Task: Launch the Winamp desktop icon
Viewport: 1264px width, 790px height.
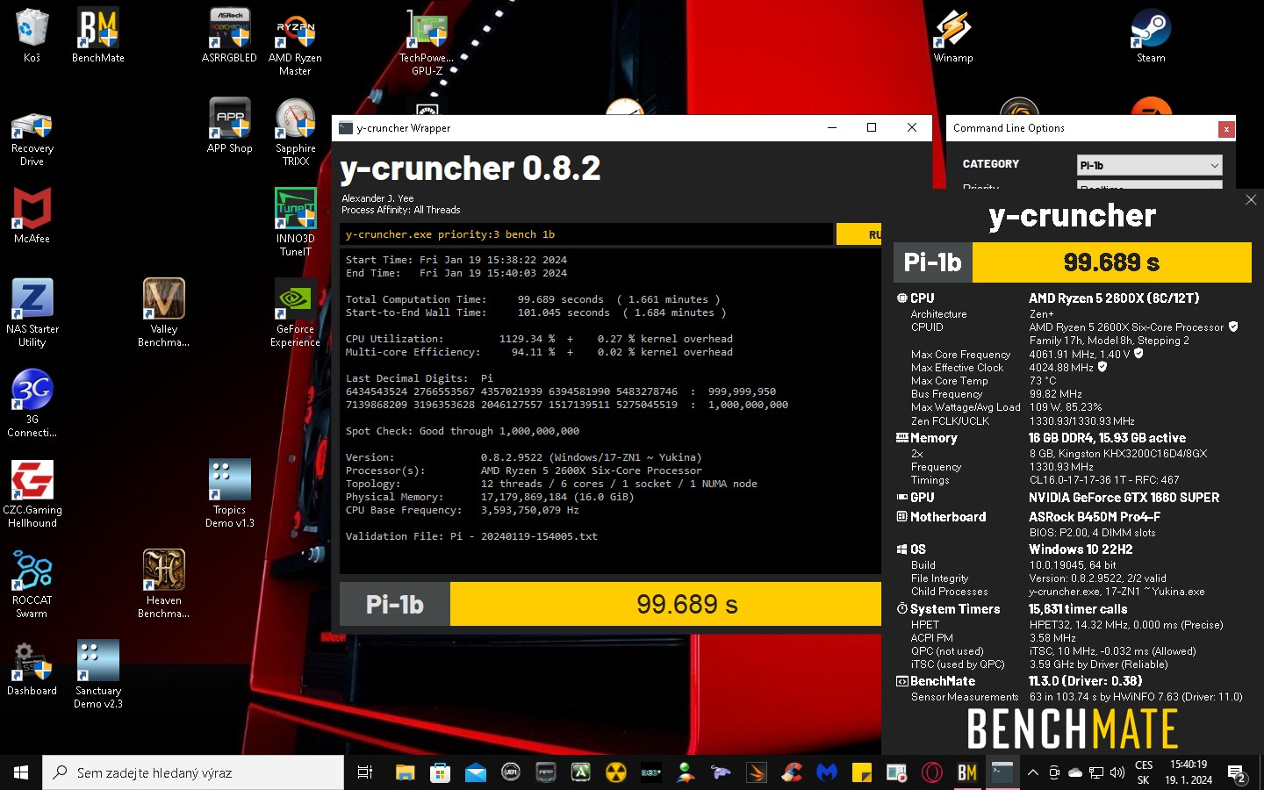Action: tap(953, 35)
